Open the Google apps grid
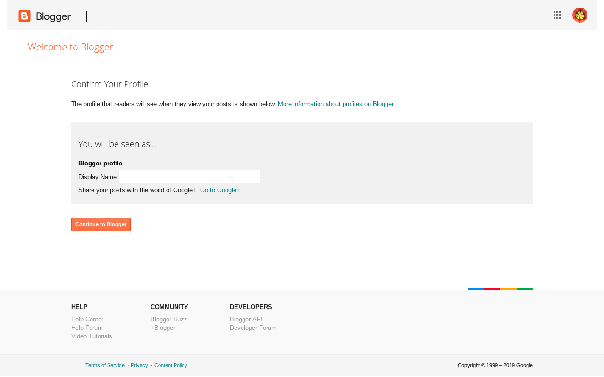604x377 pixels. 557,15
